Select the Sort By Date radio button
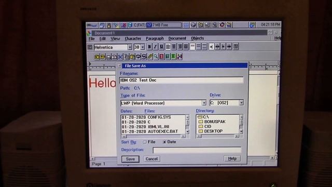Viewport: 332px width, 187px height. tap(164, 142)
